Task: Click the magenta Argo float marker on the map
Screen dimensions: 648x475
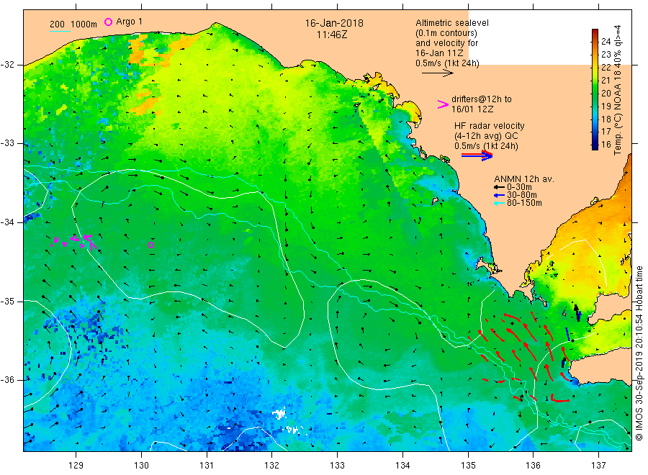Action: pos(151,245)
